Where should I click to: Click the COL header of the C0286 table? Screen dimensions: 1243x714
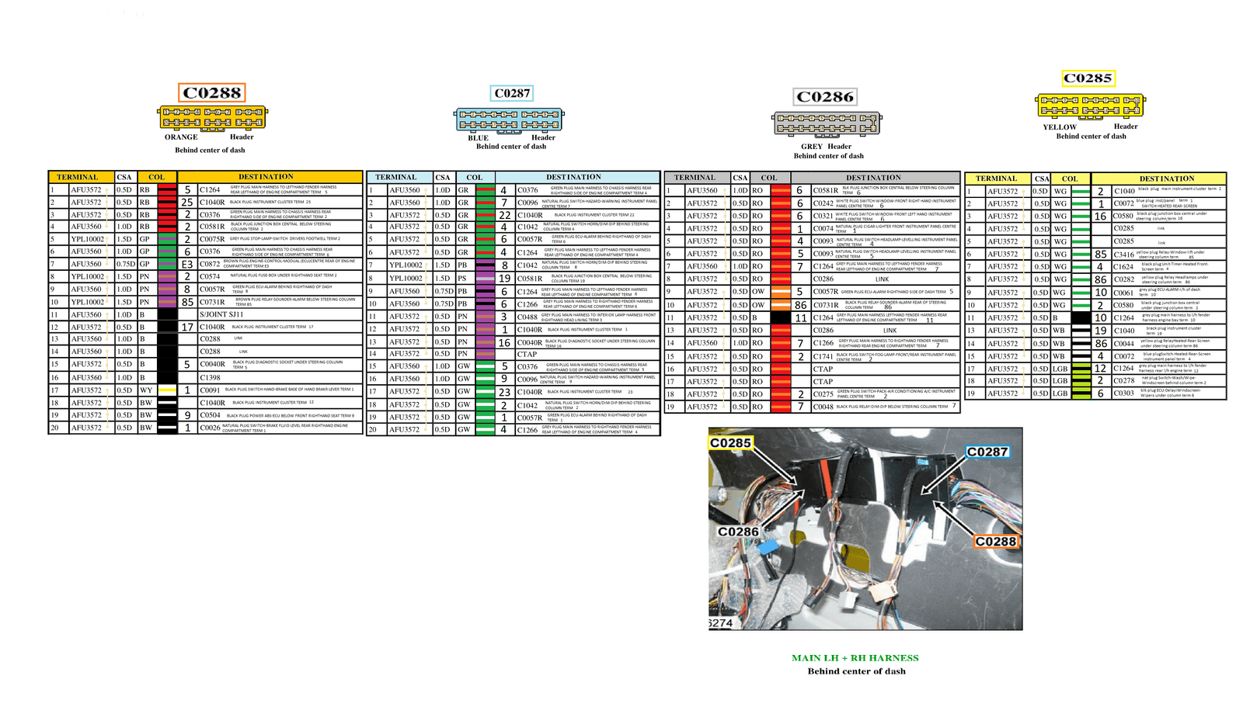pos(769,178)
